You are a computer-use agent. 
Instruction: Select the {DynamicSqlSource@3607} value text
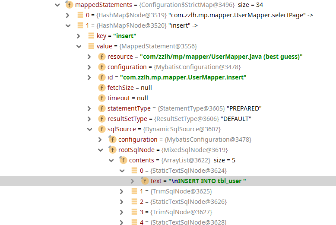(182, 129)
